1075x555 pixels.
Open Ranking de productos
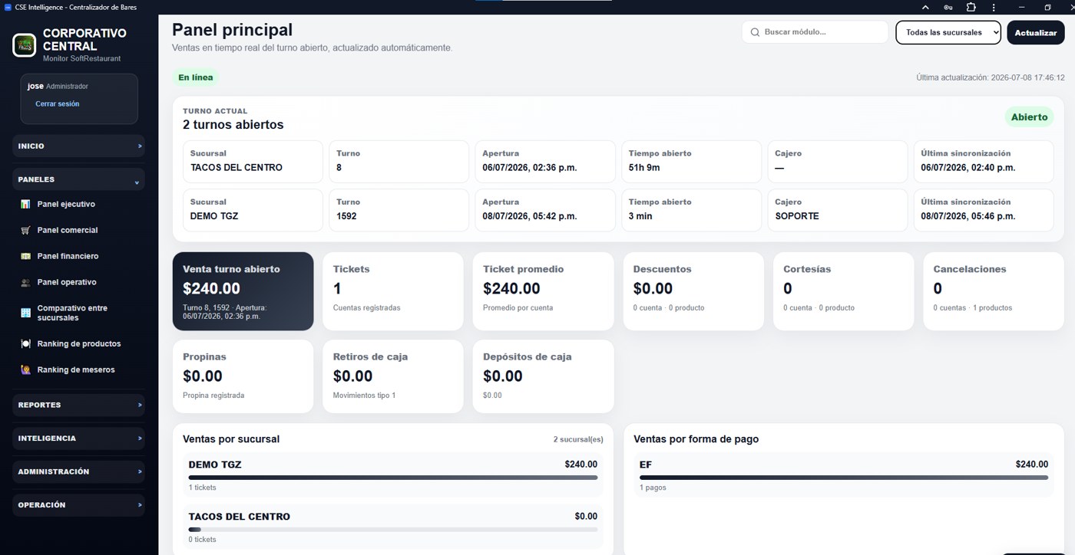point(79,344)
